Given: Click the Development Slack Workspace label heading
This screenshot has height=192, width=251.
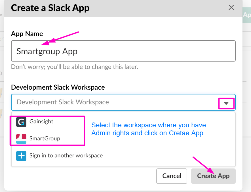Looking at the screenshot, I should (x=58, y=87).
